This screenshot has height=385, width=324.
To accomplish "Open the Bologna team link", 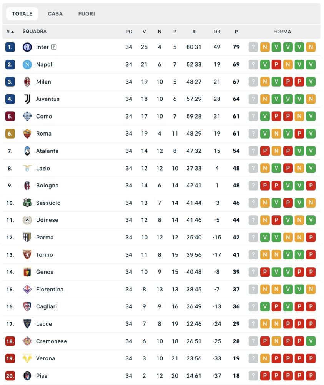I will click(47, 186).
